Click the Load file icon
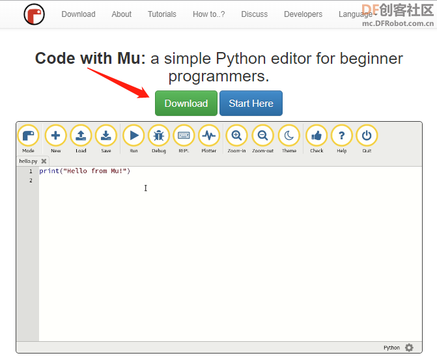 [81, 135]
